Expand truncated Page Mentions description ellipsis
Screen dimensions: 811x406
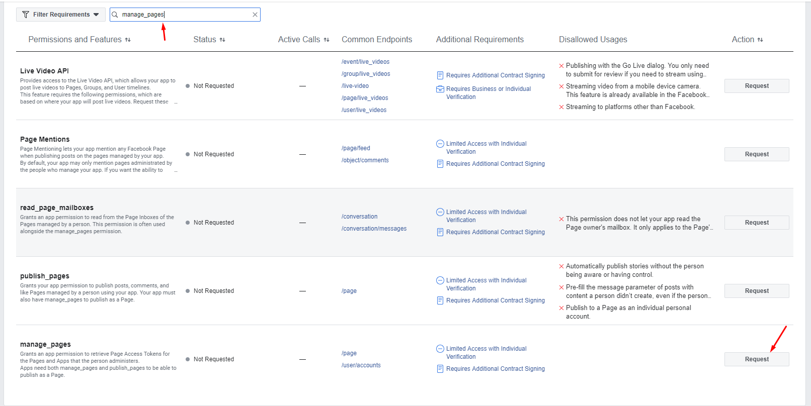[176, 171]
